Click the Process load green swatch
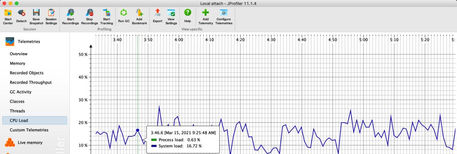This screenshot has width=457, height=154. (154, 140)
